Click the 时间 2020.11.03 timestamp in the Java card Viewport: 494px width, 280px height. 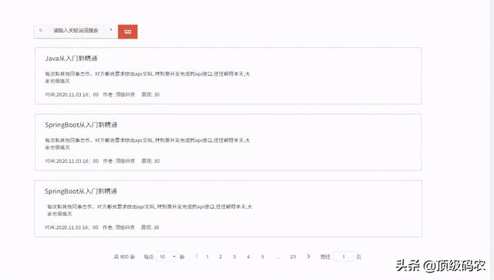click(x=72, y=94)
